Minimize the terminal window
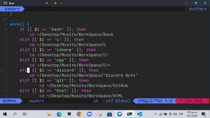The width and height of the screenshot is (210, 118). pos(186,3)
